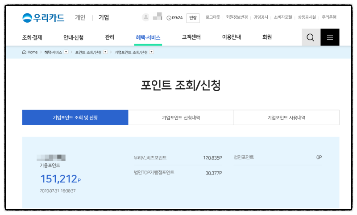Select the 기업포인트 조회 및 신청 tab
Screen dimensions: 357x215
pyautogui.click(x=75, y=118)
